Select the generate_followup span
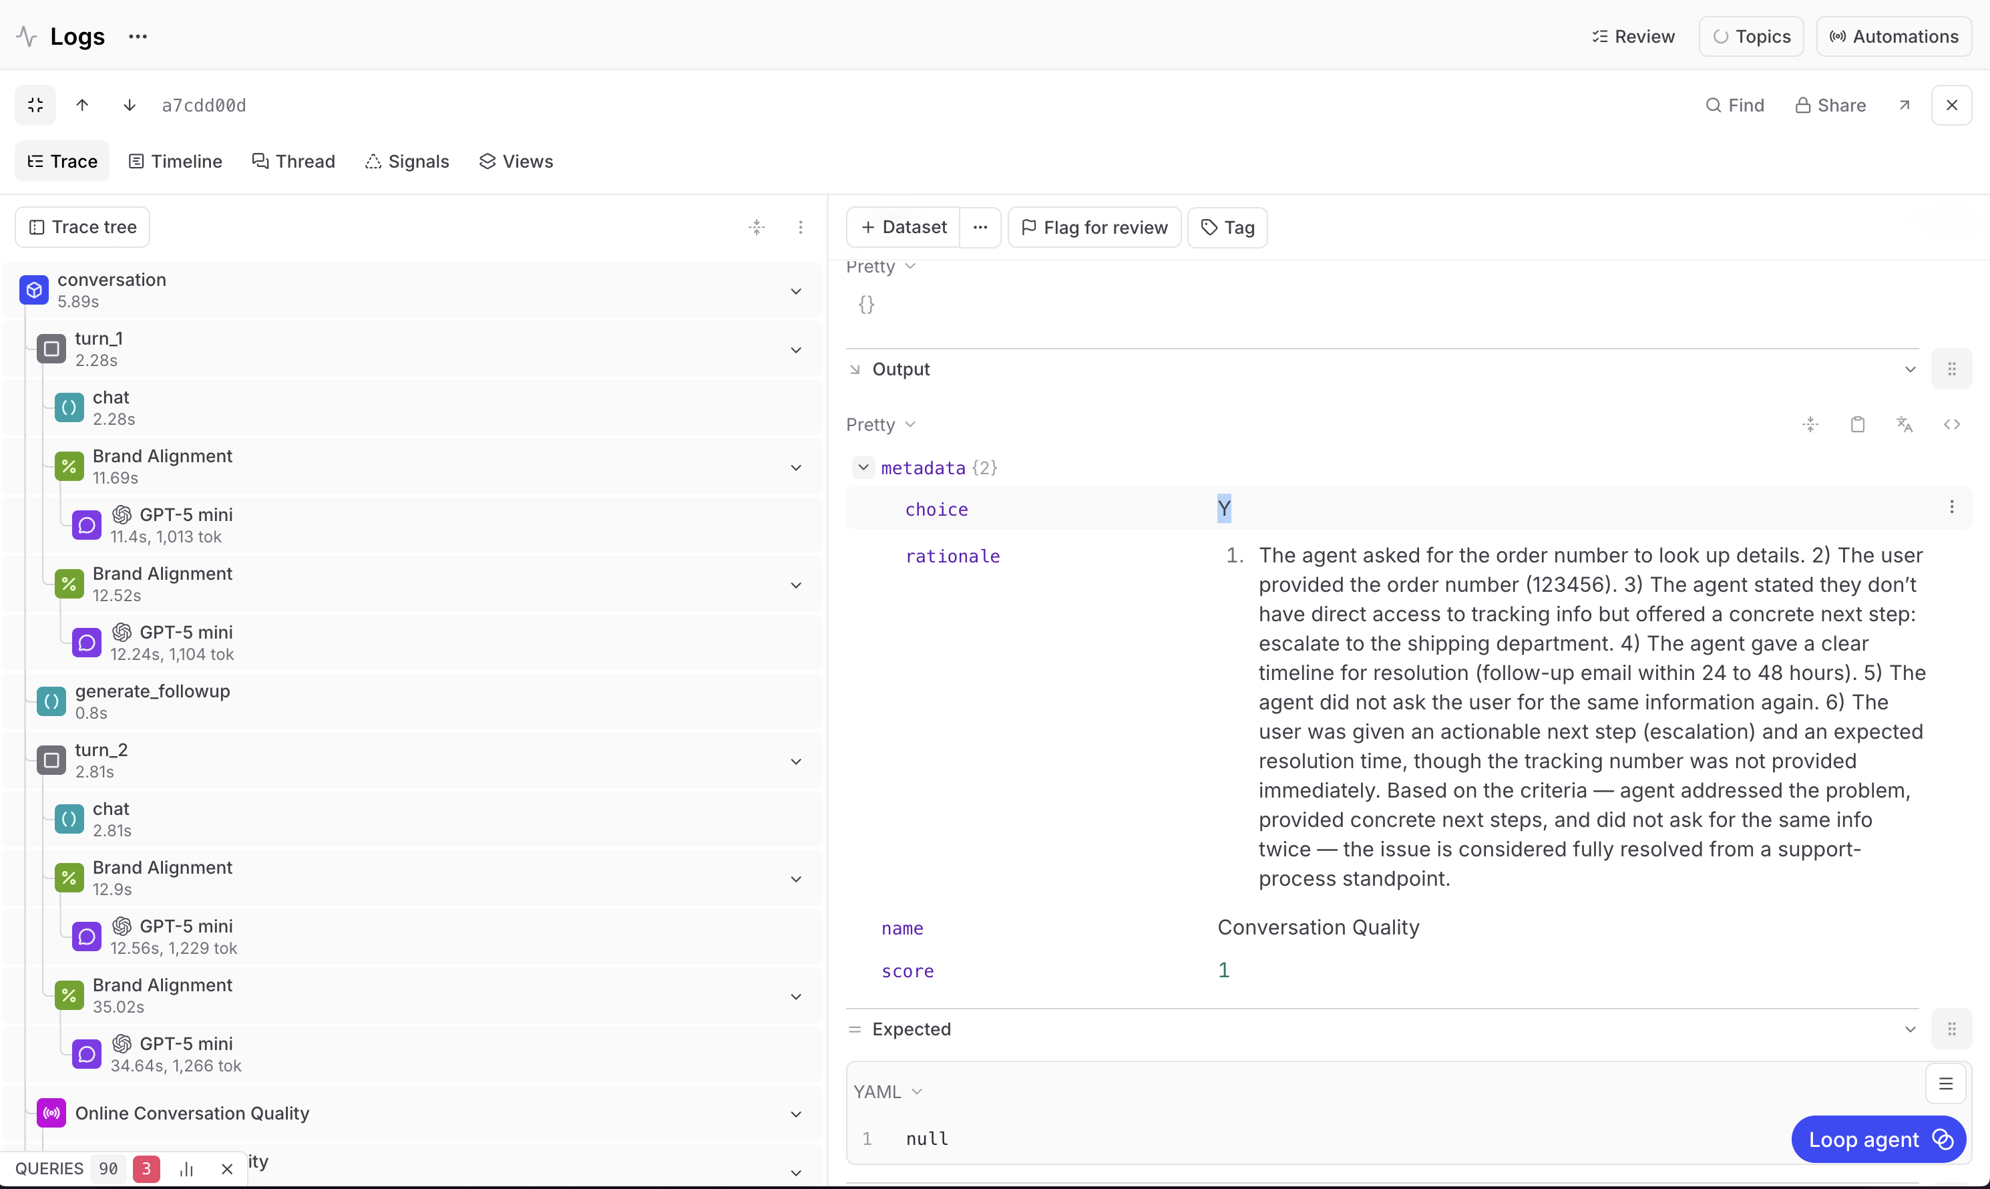 (x=413, y=701)
